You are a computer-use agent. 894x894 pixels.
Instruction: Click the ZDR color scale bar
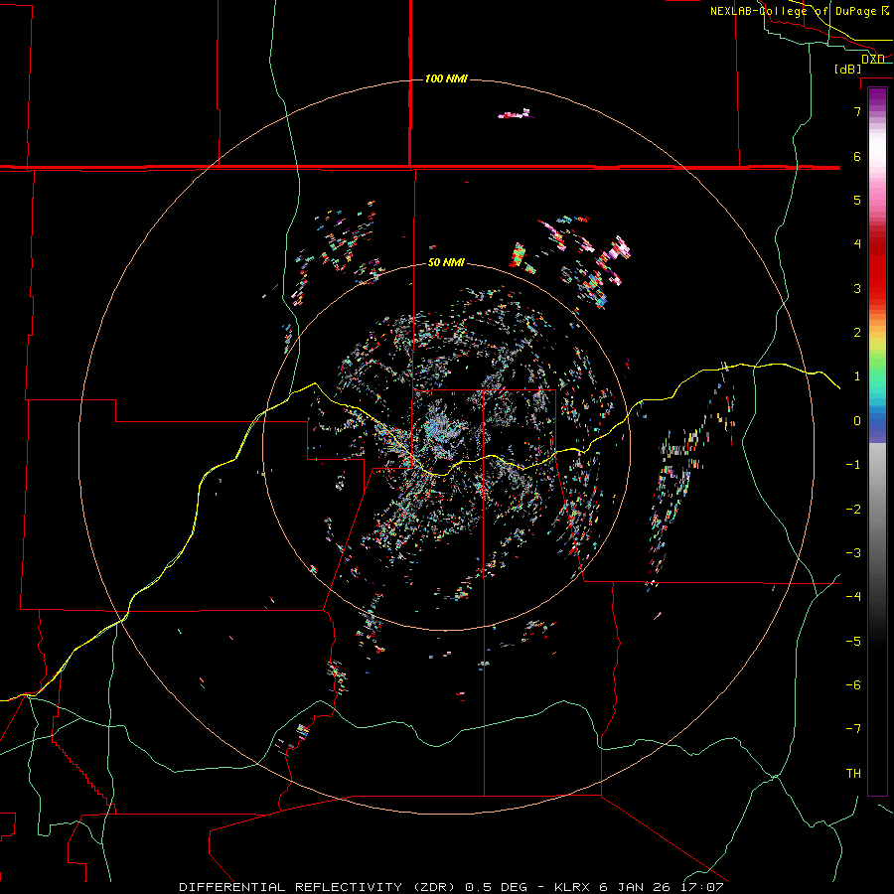tap(877, 441)
